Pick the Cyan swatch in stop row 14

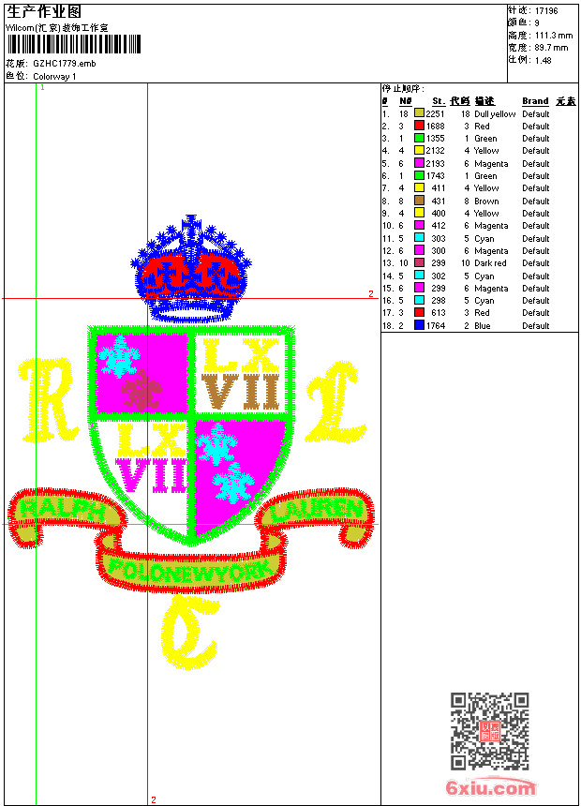419,276
